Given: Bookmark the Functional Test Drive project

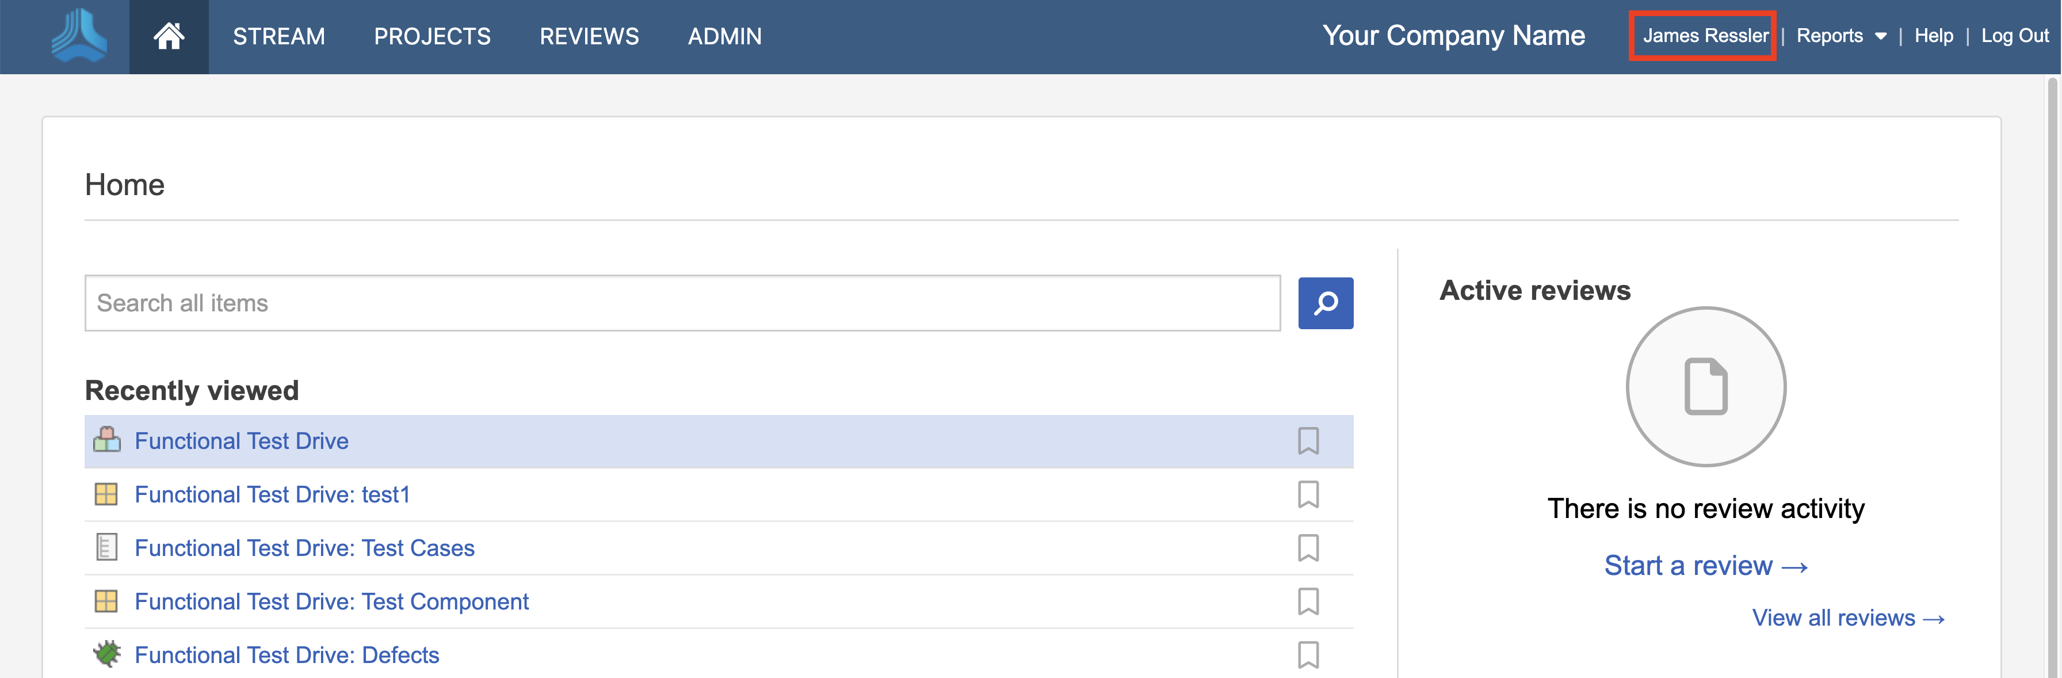Looking at the screenshot, I should coord(1308,440).
